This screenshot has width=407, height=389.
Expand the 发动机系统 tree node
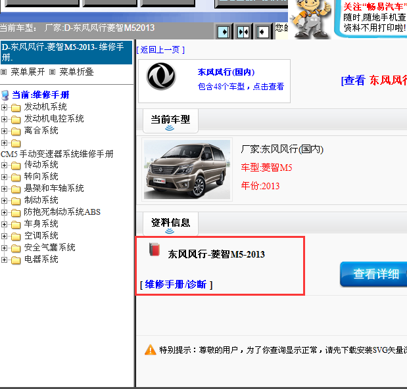tap(4, 107)
